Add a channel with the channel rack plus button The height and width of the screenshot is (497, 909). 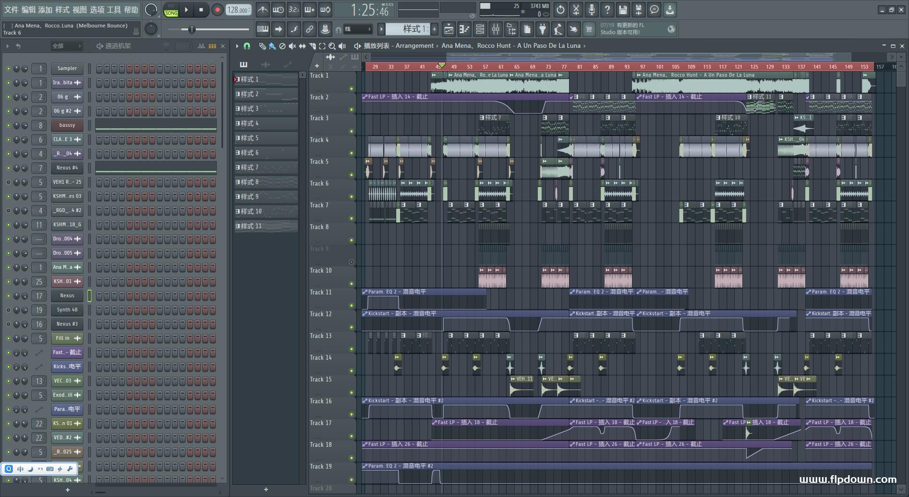point(67,490)
